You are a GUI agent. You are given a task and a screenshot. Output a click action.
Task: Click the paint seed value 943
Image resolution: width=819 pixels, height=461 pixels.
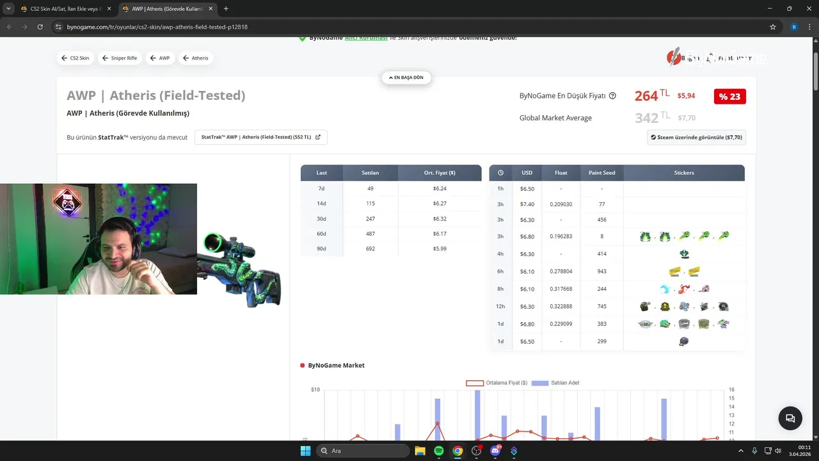(602, 271)
